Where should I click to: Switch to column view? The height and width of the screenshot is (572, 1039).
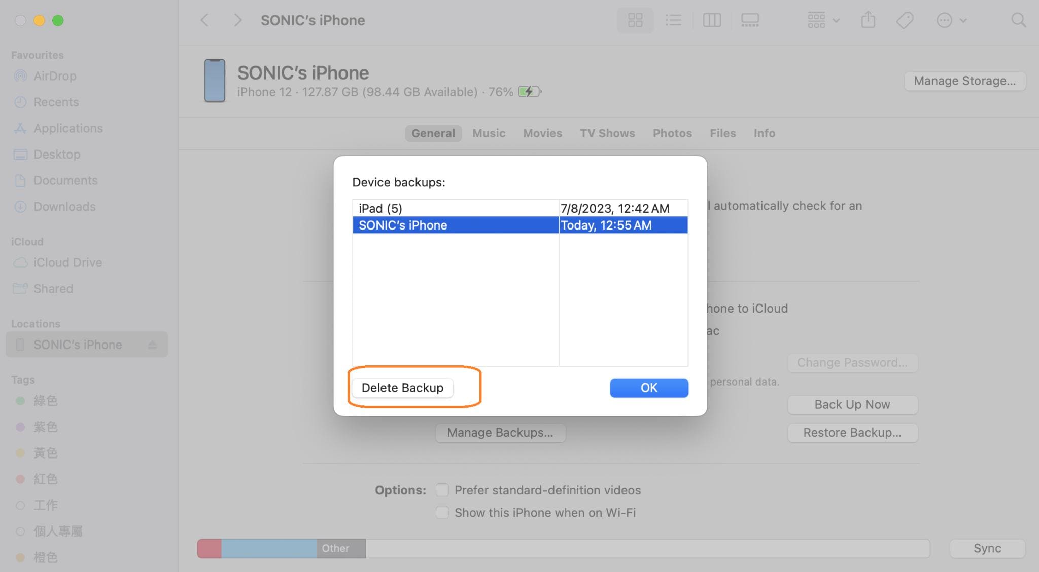pyautogui.click(x=712, y=20)
